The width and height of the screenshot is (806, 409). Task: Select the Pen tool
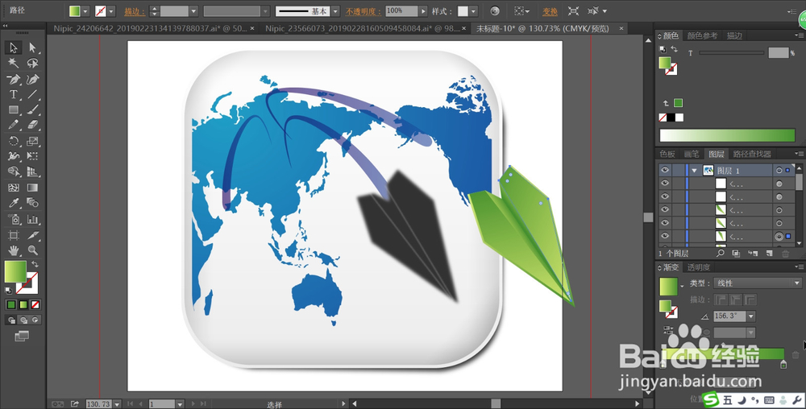pyautogui.click(x=14, y=79)
